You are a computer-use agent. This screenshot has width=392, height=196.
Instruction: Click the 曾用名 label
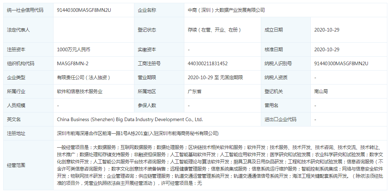coord(272,105)
